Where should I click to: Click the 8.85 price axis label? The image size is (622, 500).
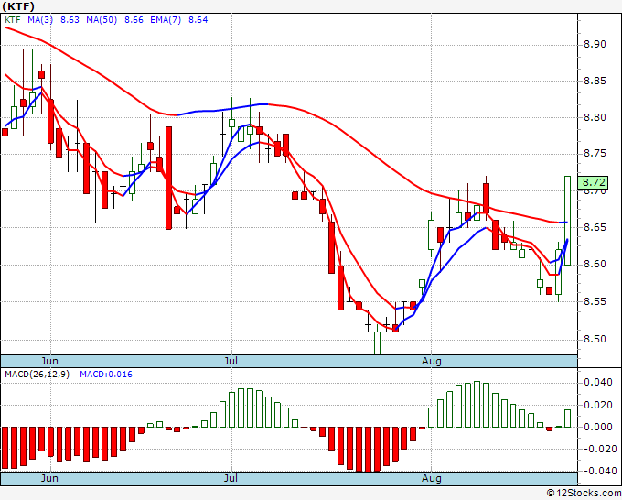click(595, 81)
